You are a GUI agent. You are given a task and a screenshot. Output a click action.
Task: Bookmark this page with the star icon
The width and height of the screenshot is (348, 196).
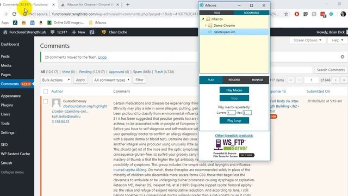pyautogui.click(x=286, y=14)
